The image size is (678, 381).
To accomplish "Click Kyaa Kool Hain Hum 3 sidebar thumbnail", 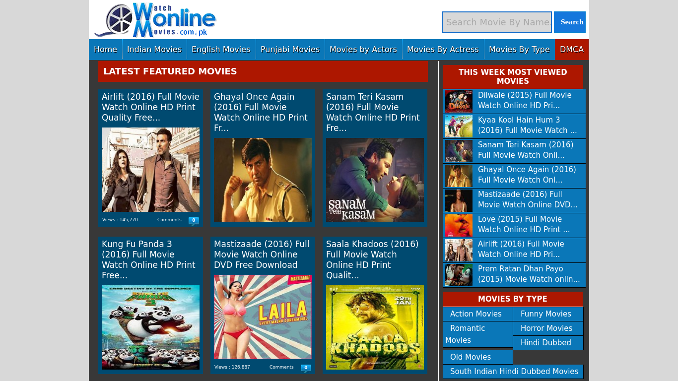I will tap(459, 127).
